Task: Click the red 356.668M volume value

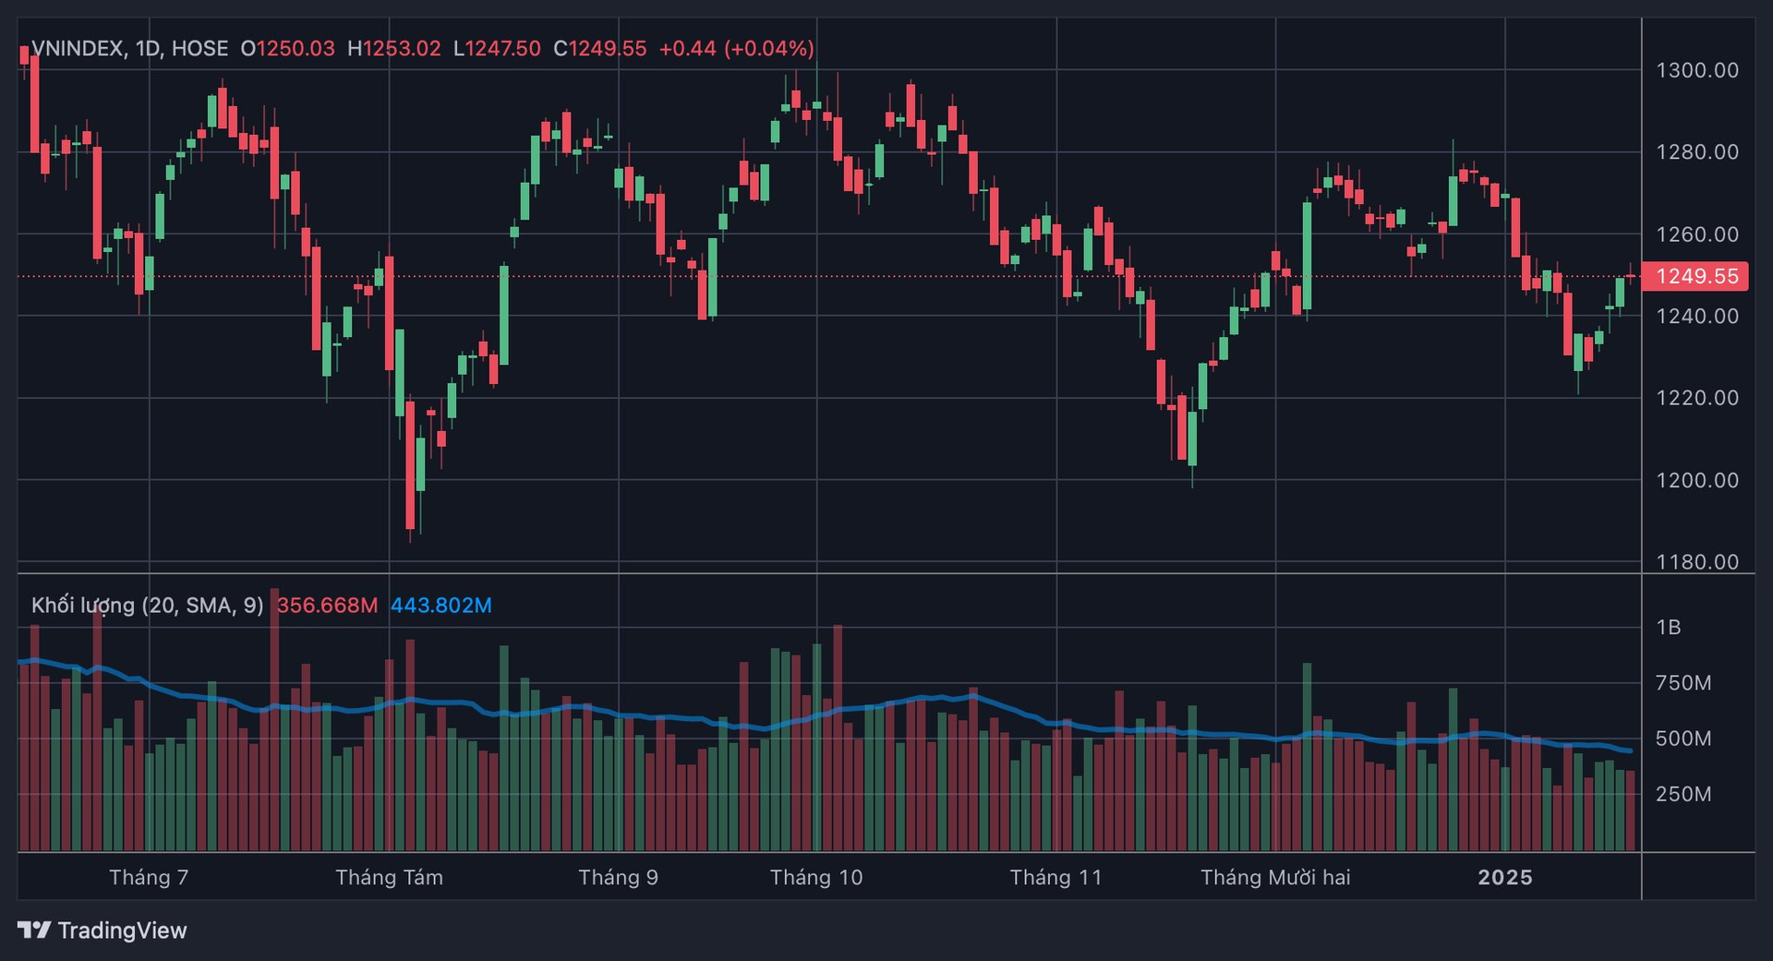Action: 327,606
